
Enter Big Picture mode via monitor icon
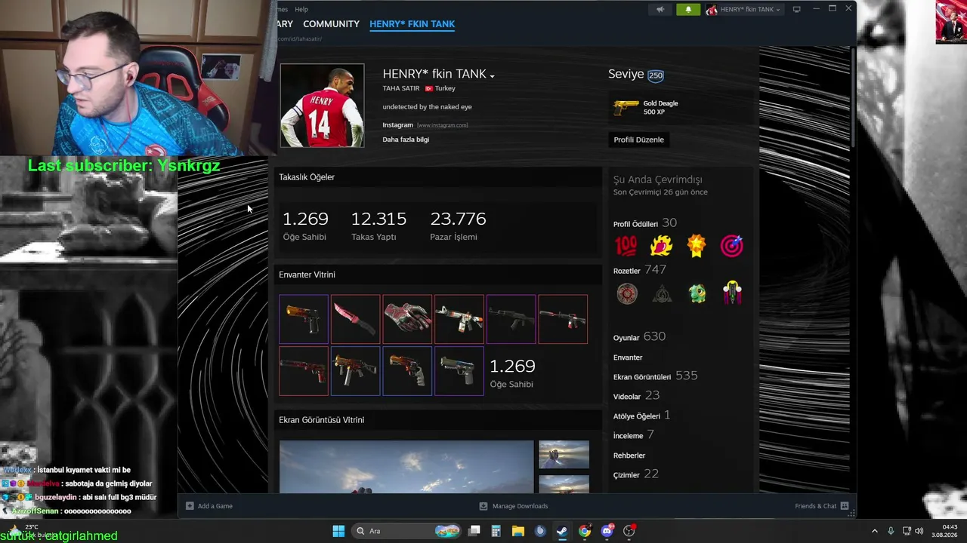(x=796, y=9)
